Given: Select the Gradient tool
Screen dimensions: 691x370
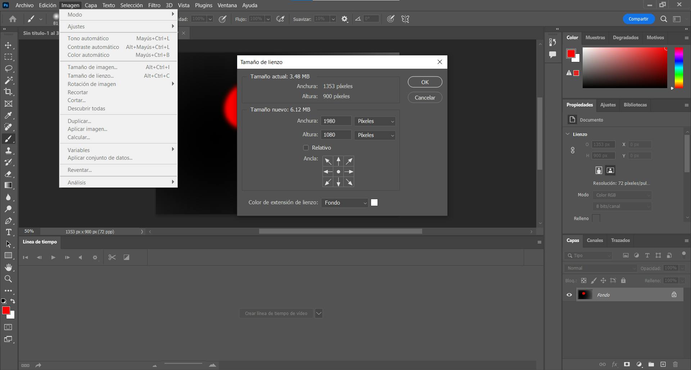Looking at the screenshot, I should tap(8, 186).
